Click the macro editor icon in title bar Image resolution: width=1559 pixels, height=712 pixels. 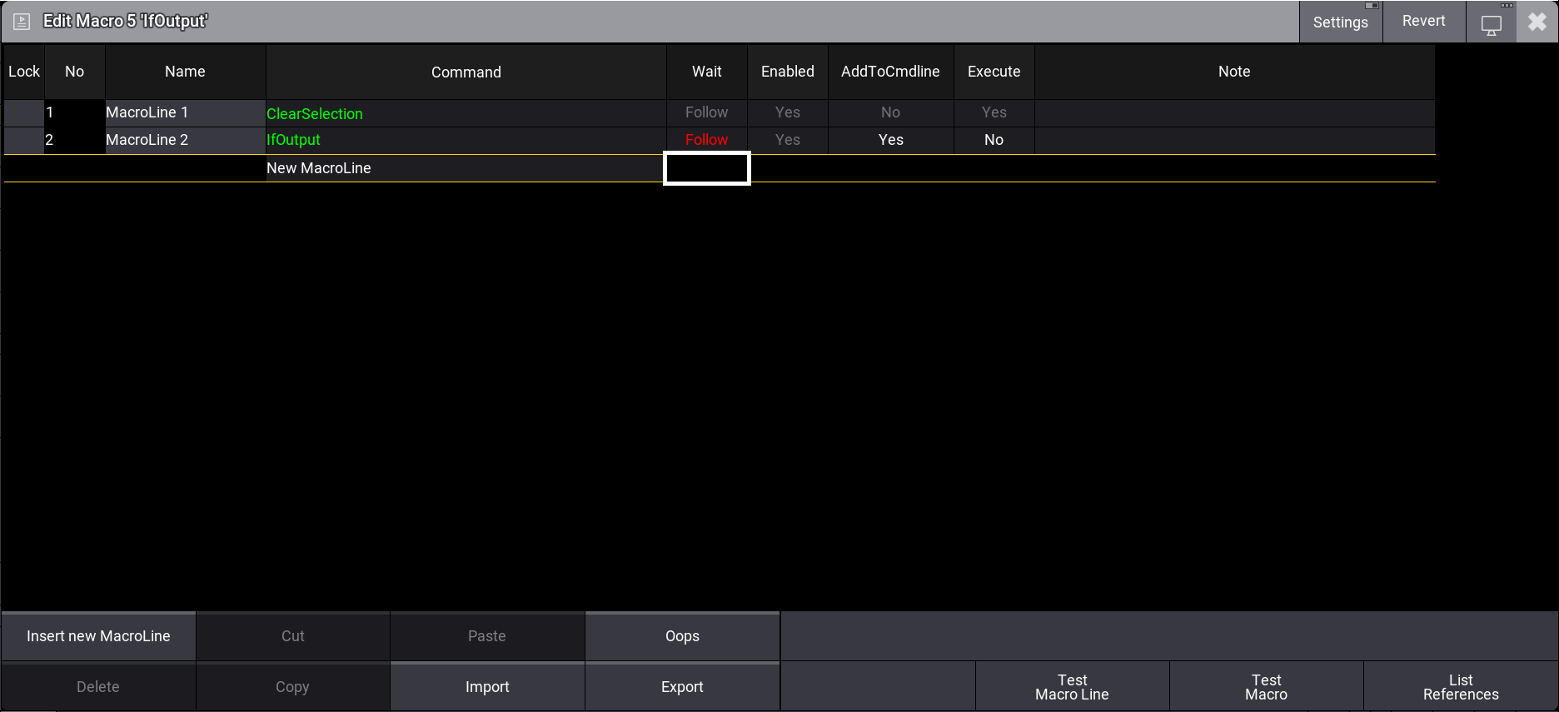[x=22, y=22]
